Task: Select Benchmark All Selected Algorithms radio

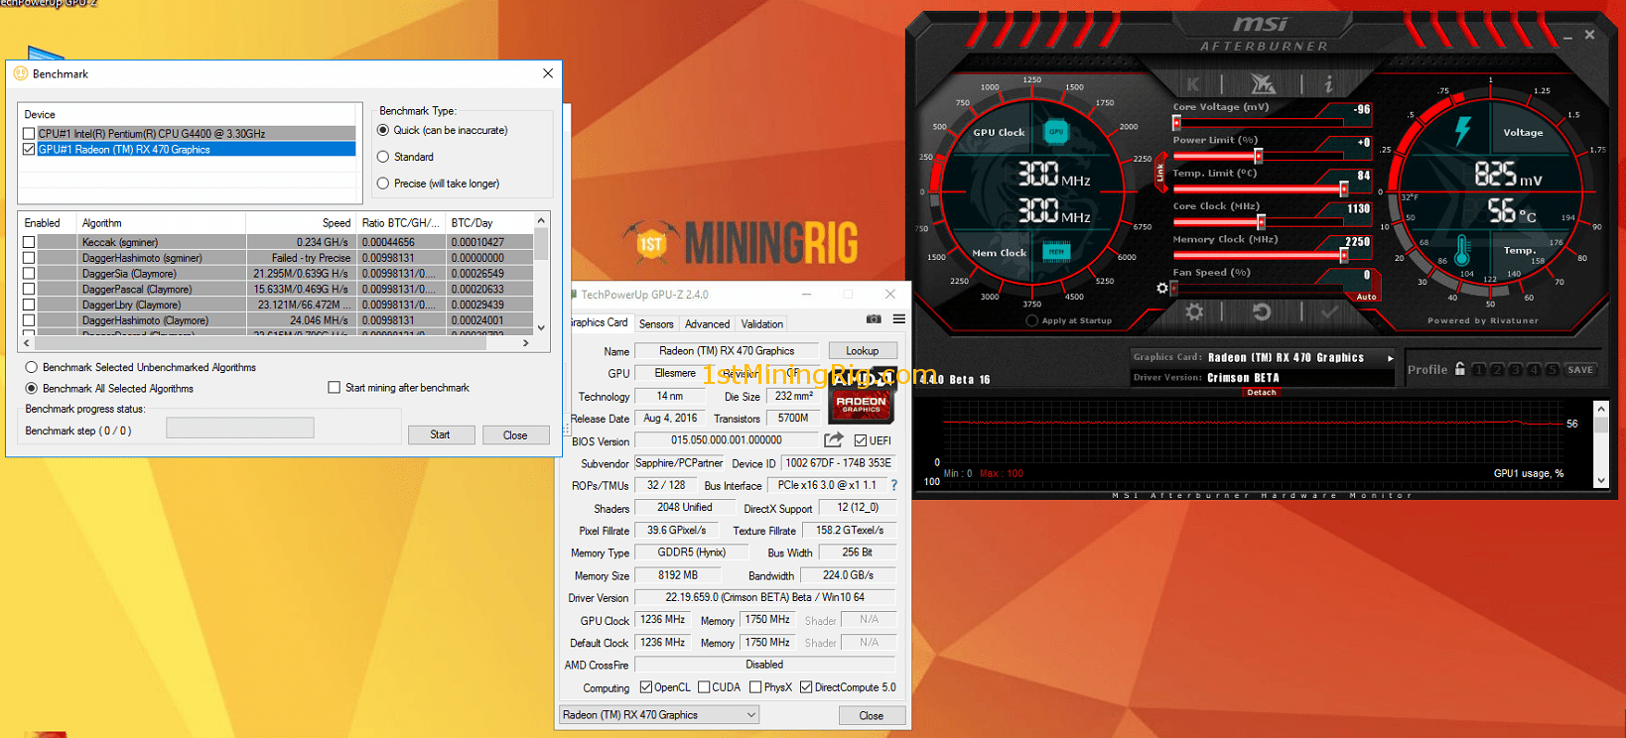Action: (x=32, y=389)
